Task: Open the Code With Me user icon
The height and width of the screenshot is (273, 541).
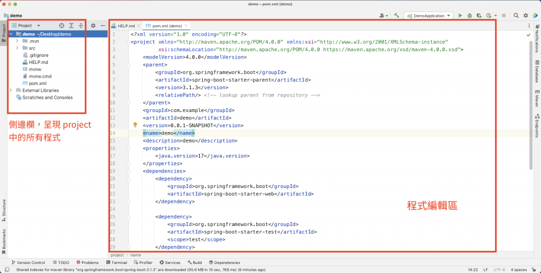Action: coord(384,15)
